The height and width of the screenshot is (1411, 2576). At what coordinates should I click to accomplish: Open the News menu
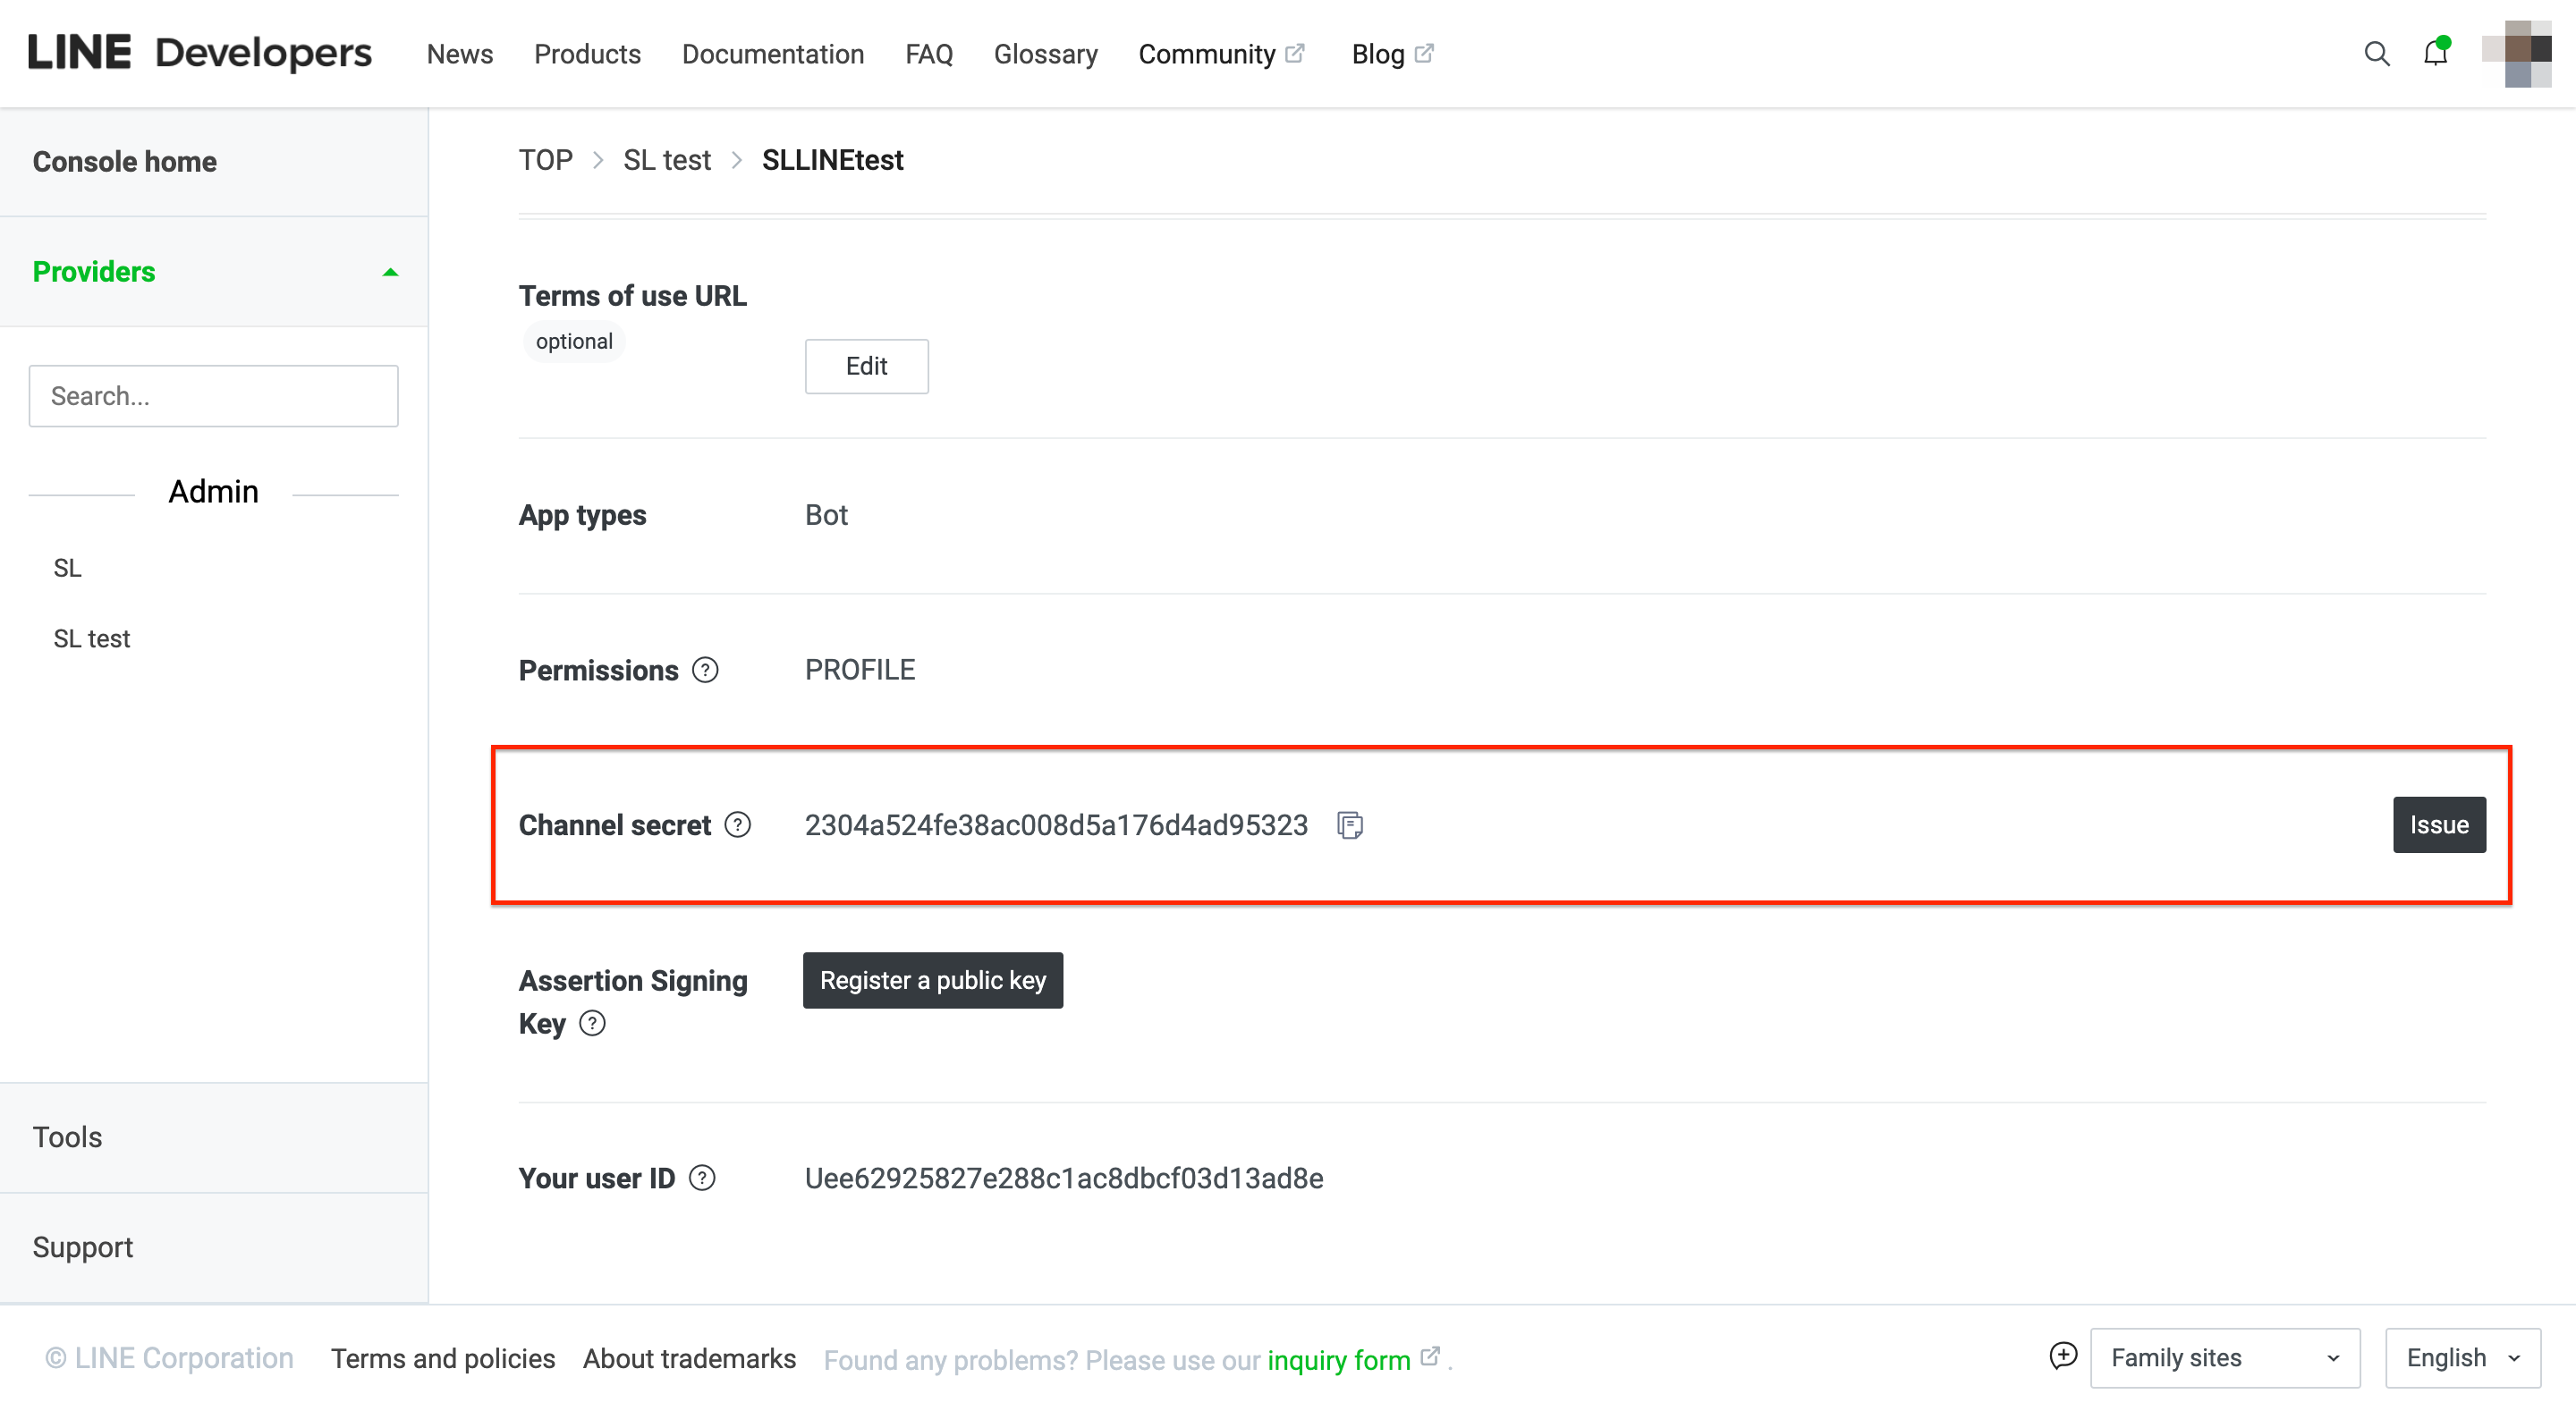(460, 54)
